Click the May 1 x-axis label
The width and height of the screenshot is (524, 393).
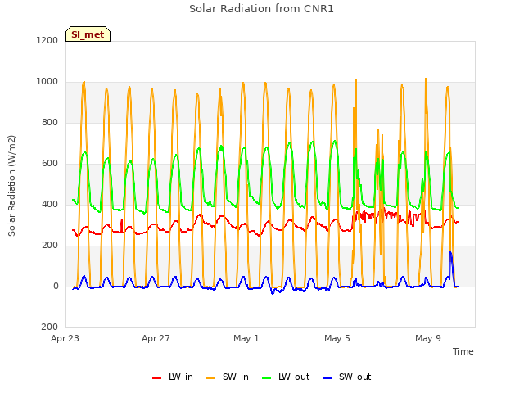click(x=246, y=338)
